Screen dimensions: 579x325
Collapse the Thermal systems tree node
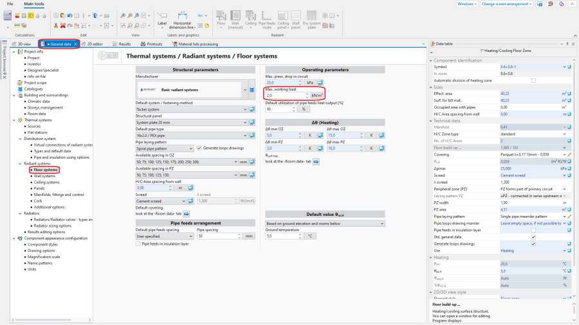coord(14,120)
